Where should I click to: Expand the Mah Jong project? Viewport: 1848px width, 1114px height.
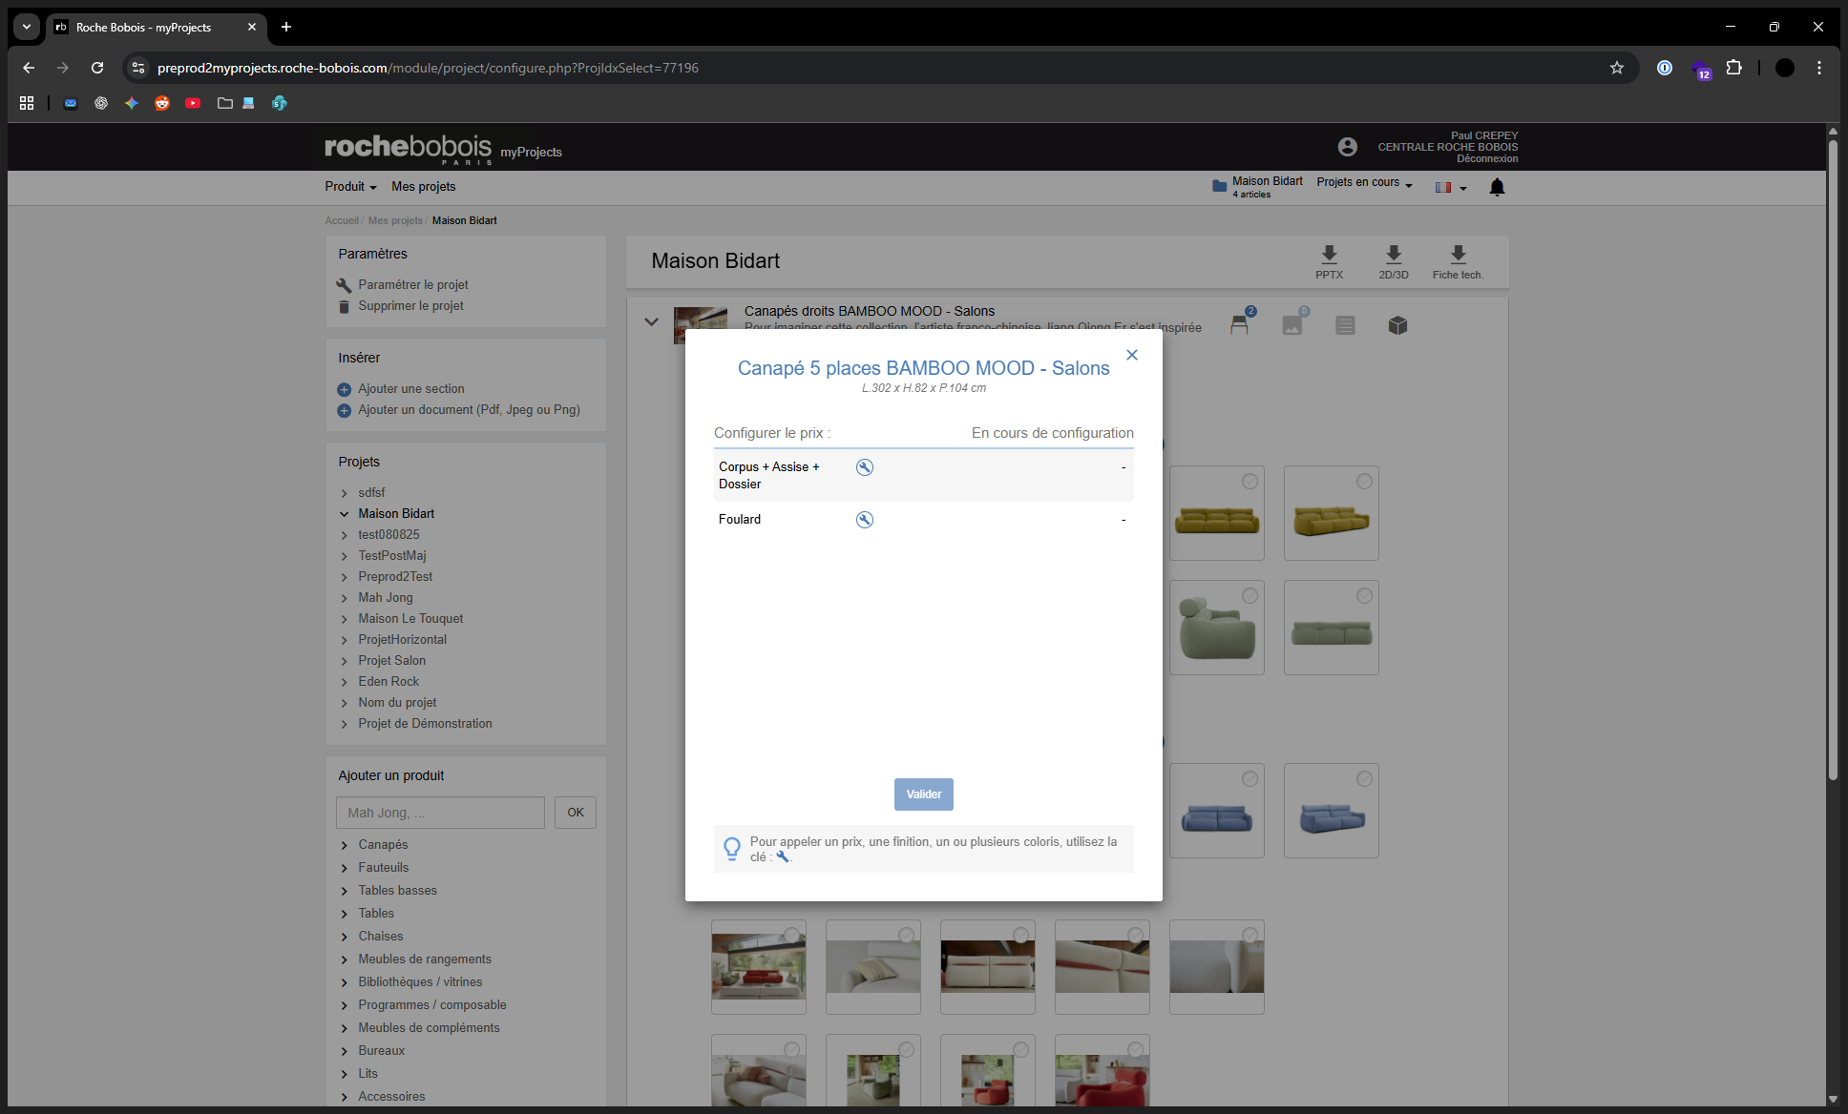(x=345, y=597)
